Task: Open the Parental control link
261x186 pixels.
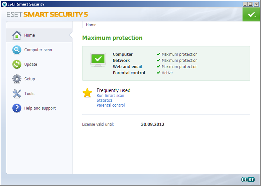Action: click(x=111, y=105)
